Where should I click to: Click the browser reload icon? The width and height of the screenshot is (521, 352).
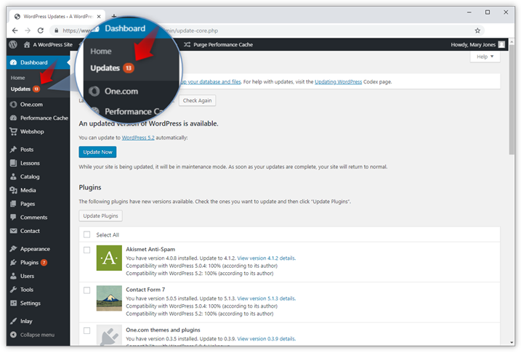tap(41, 30)
